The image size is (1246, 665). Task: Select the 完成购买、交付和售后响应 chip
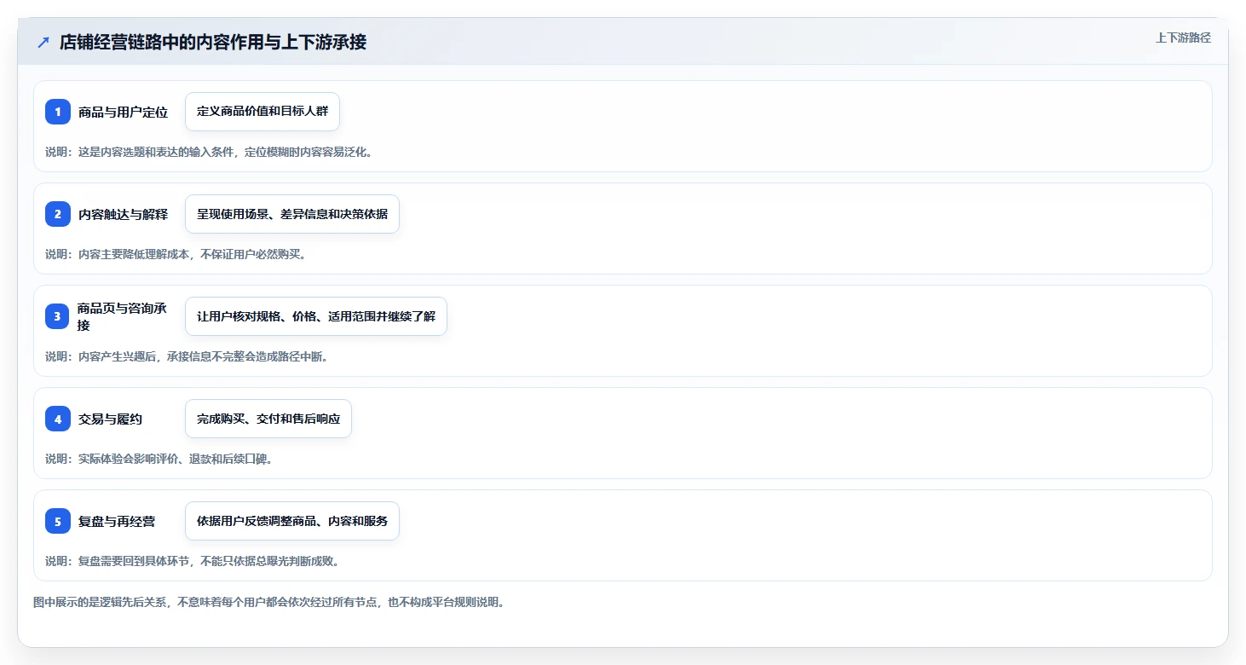pyautogui.click(x=268, y=419)
